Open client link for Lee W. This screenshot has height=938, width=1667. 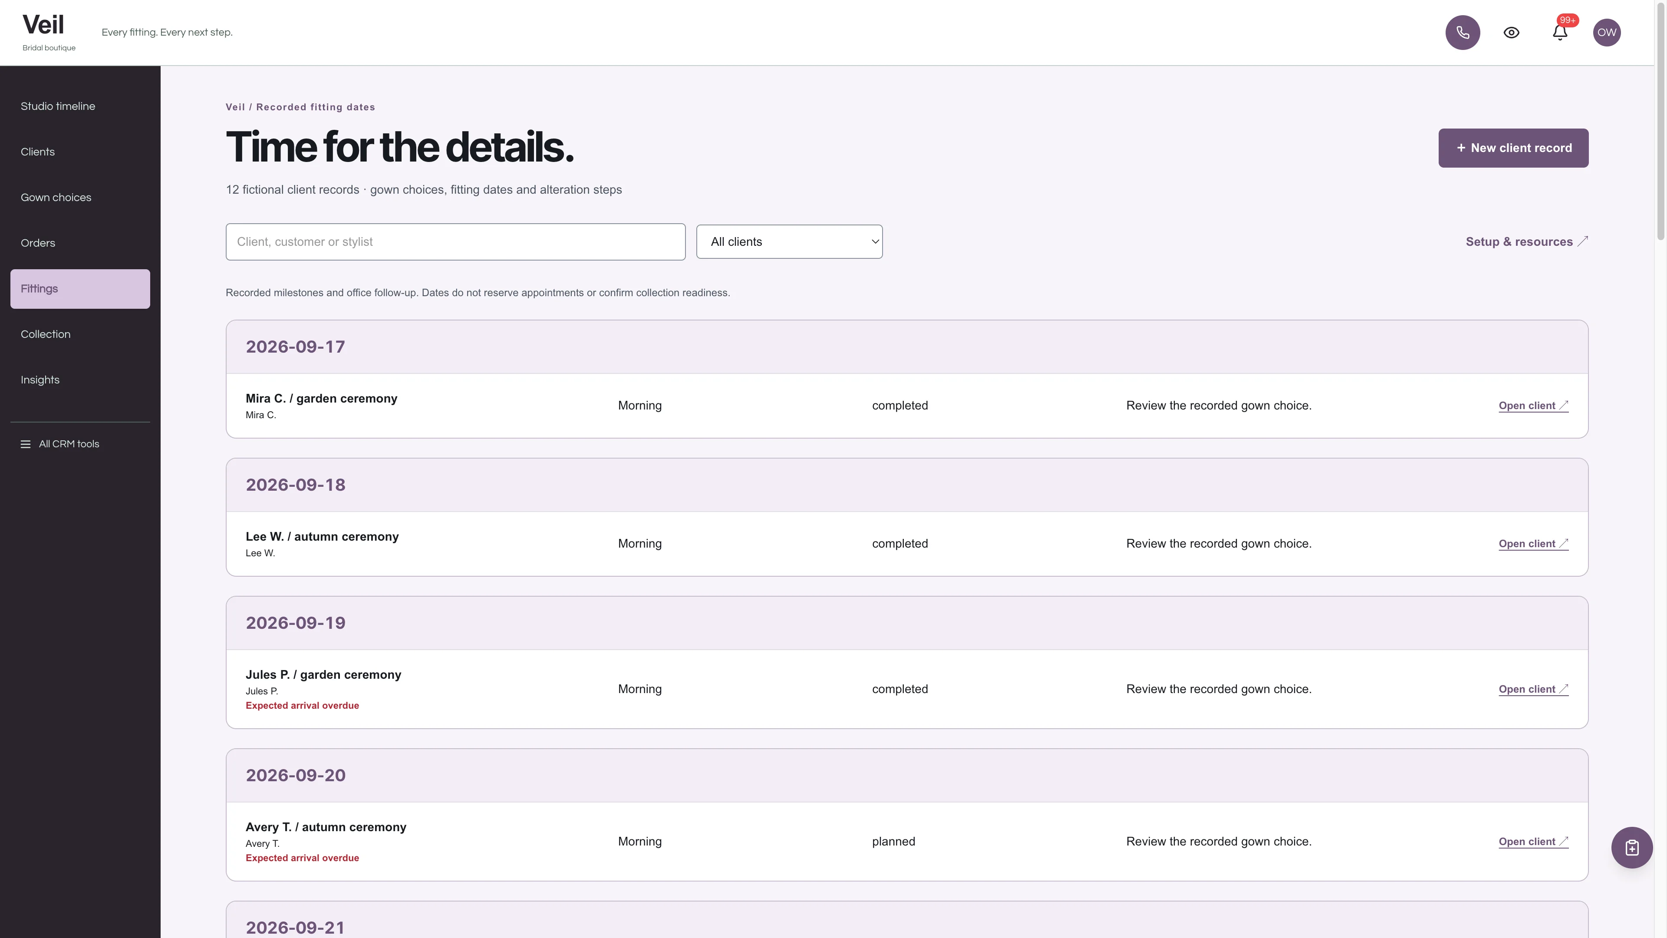point(1533,544)
